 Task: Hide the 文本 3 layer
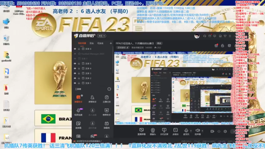tap(75, 73)
